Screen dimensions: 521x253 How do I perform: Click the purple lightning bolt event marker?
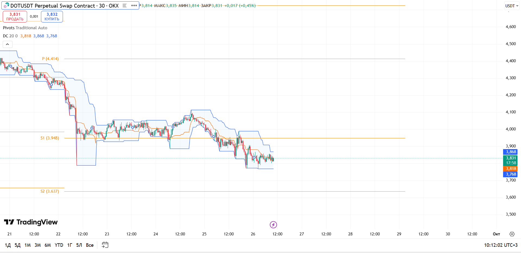tap(273, 225)
